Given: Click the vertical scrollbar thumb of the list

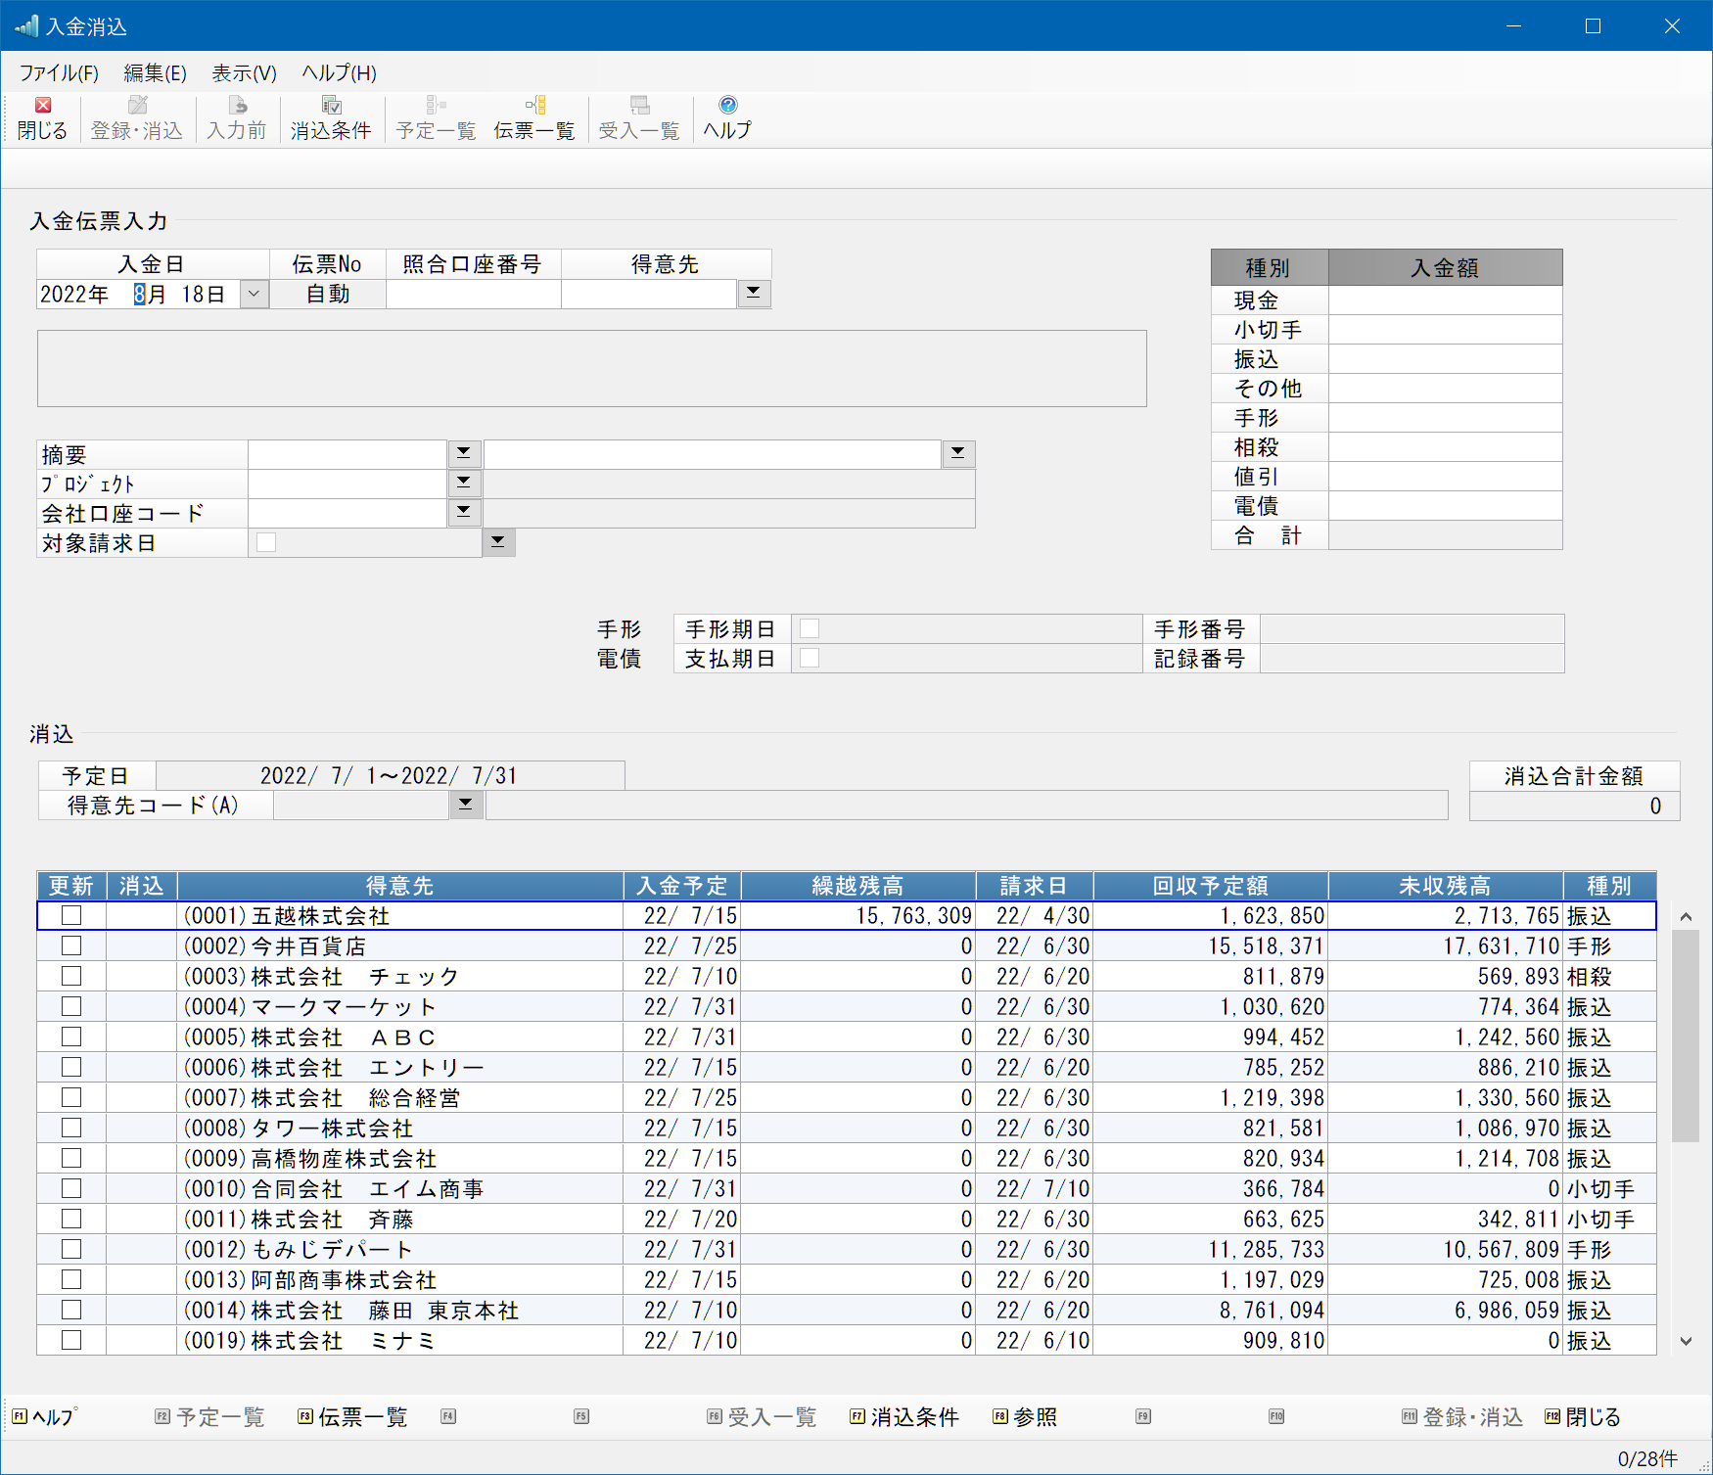Looking at the screenshot, I should 1685,1036.
